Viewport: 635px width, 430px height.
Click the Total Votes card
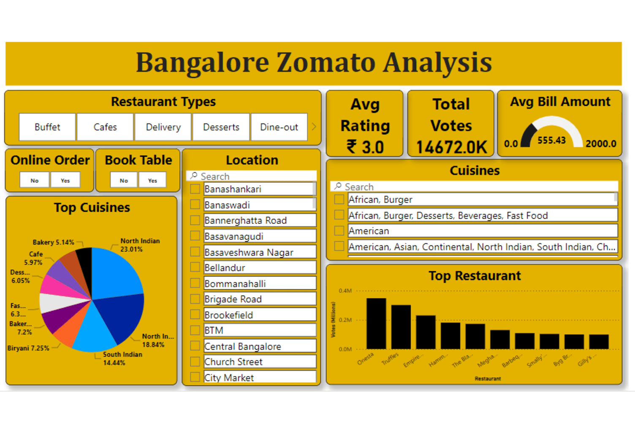pyautogui.click(x=451, y=124)
